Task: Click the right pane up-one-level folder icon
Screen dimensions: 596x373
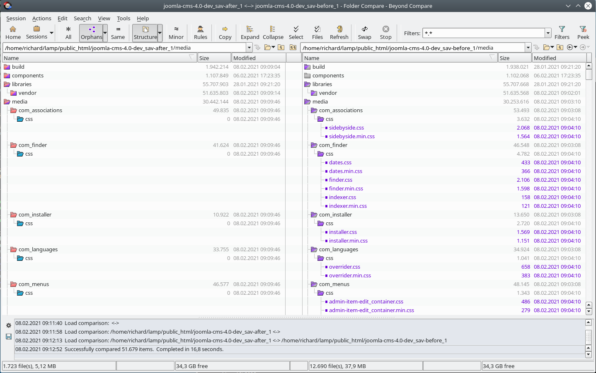Action: point(560,47)
